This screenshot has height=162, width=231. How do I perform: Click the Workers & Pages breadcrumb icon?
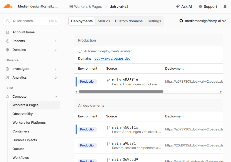point(71,7)
